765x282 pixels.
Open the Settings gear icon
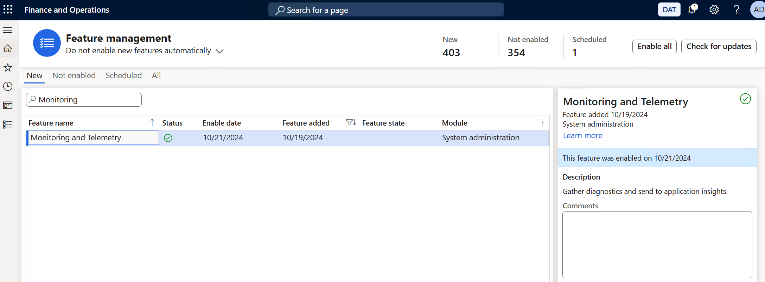[x=714, y=9]
